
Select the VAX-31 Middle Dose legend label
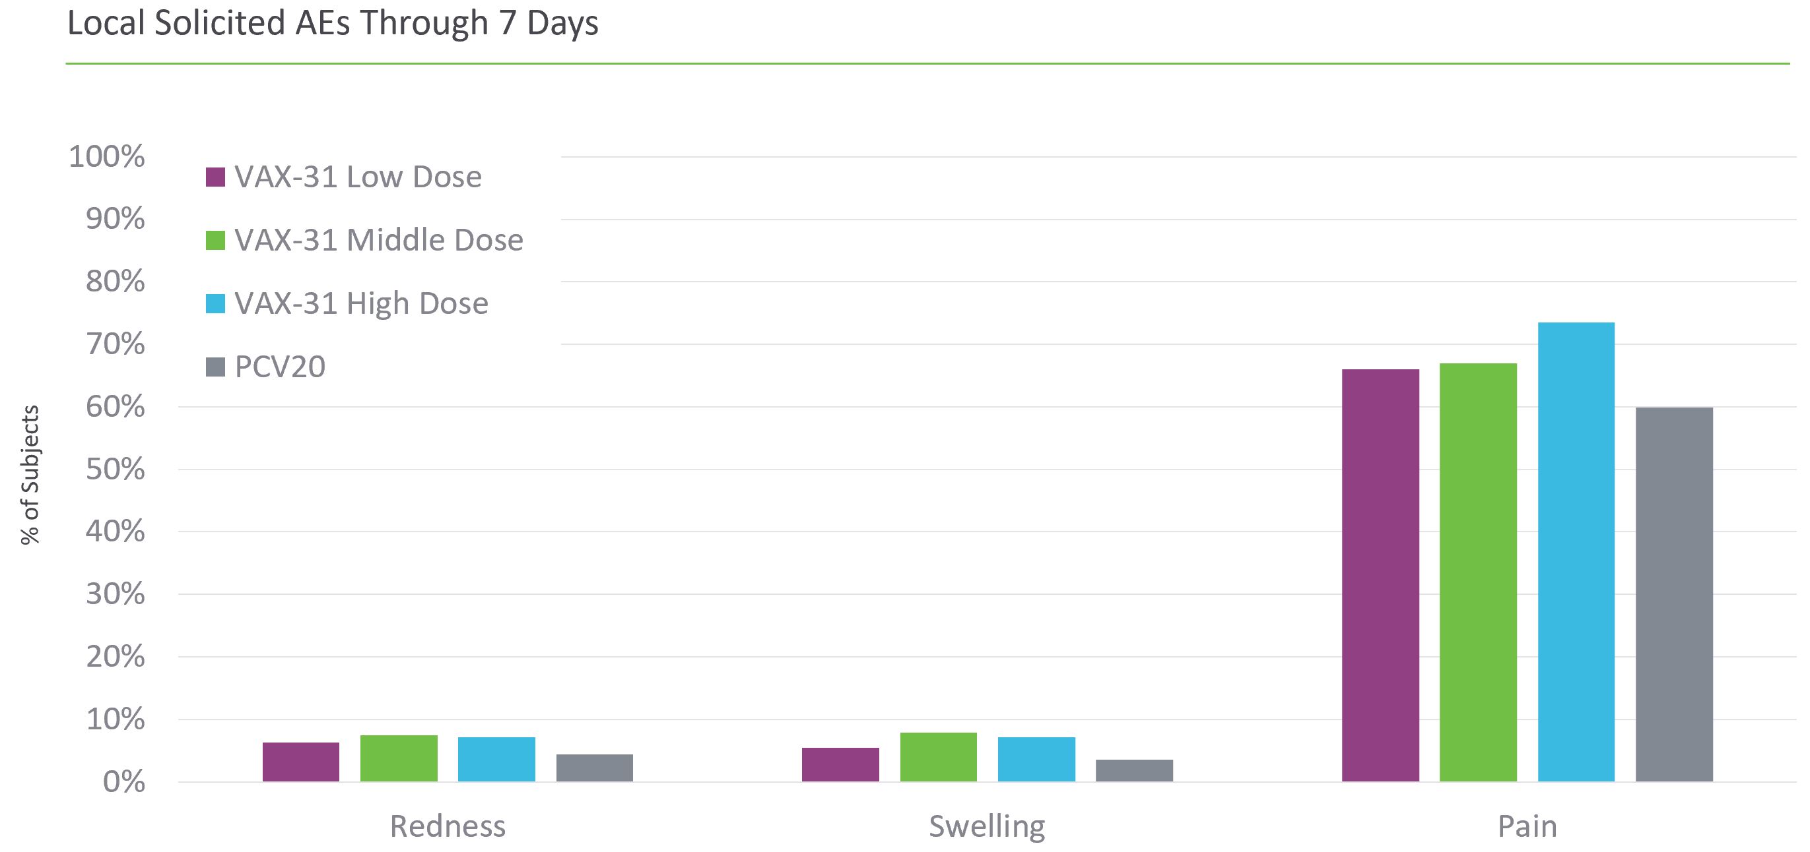coord(379,240)
